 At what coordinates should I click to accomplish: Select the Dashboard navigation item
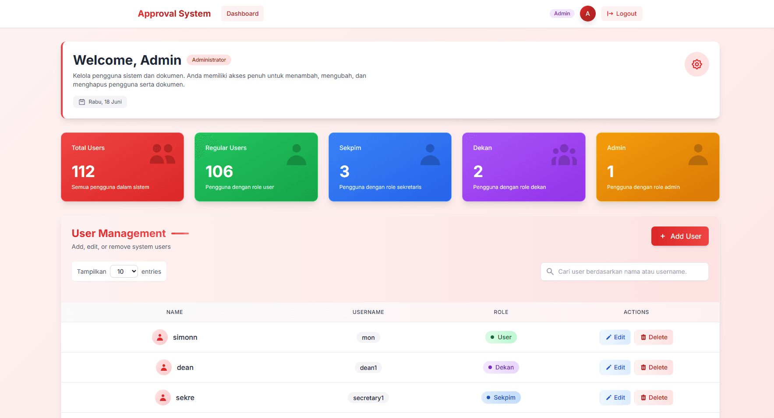pos(242,14)
